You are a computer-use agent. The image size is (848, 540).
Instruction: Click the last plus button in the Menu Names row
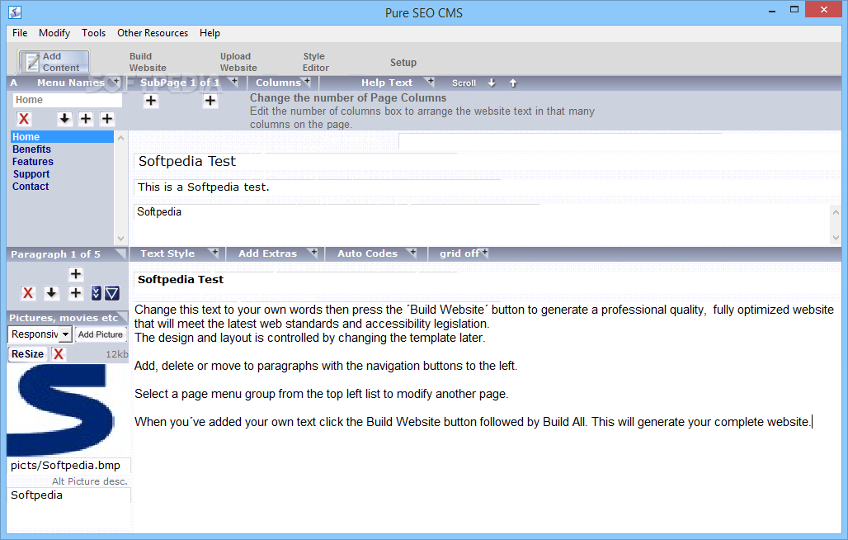107,119
